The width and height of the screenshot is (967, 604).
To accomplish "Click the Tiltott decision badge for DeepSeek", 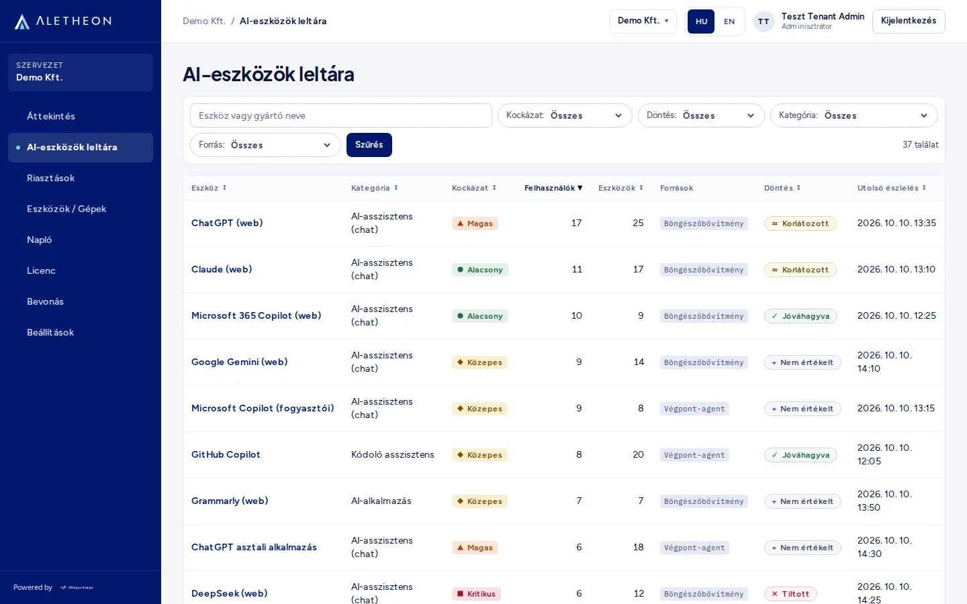I will click(790, 594).
